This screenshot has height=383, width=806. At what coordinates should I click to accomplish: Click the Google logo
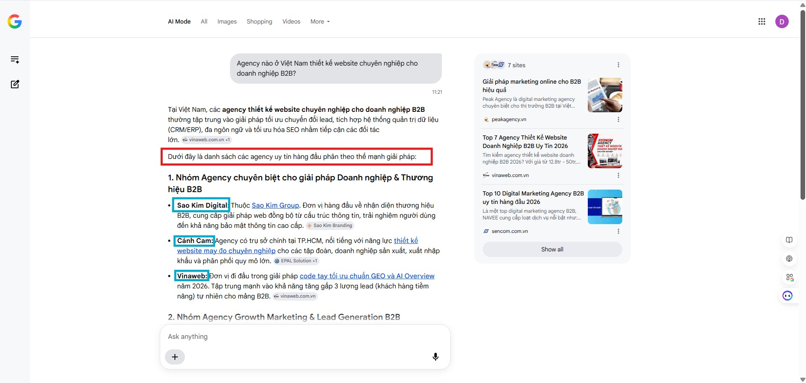pos(15,21)
